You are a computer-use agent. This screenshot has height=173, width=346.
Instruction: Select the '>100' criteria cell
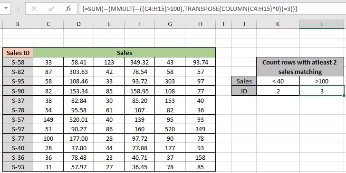pos(321,81)
